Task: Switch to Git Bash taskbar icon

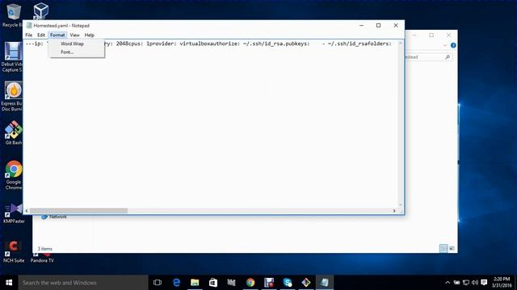Action: 306,283
